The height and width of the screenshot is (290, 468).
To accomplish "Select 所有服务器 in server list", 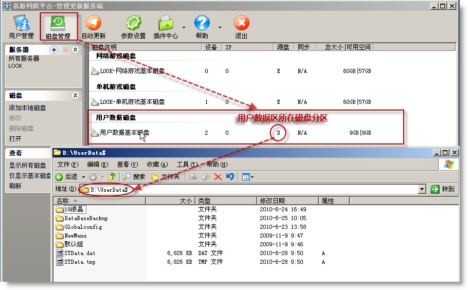I will (x=24, y=59).
